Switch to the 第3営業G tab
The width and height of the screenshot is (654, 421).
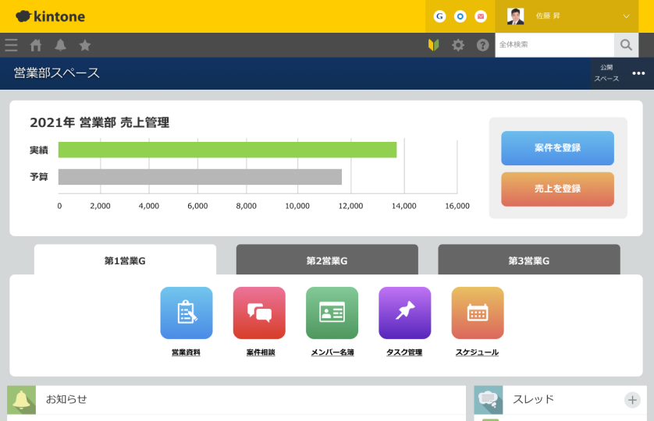click(x=528, y=260)
